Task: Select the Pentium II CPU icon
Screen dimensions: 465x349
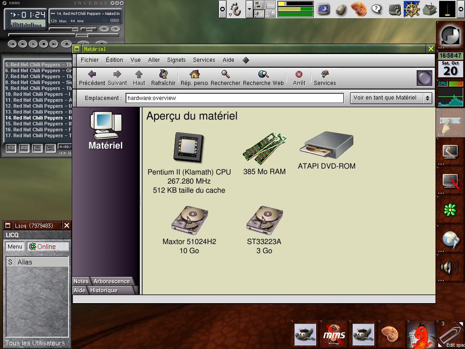Action: pos(189,148)
